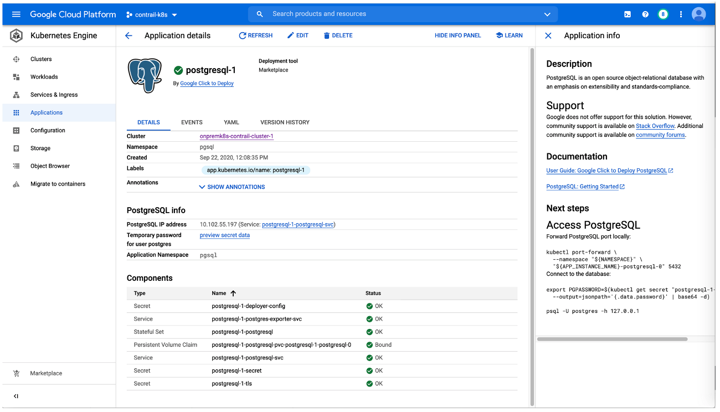The height and width of the screenshot is (412, 720).
Task: Expand Show Annotations section
Action: [232, 187]
